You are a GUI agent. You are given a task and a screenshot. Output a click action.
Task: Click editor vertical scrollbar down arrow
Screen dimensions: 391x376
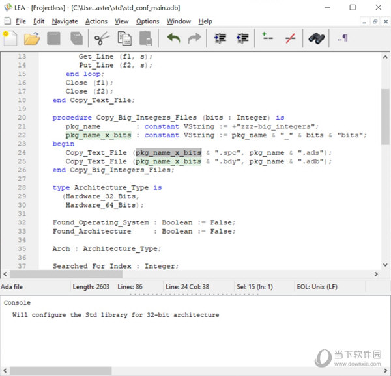[x=385, y=265]
